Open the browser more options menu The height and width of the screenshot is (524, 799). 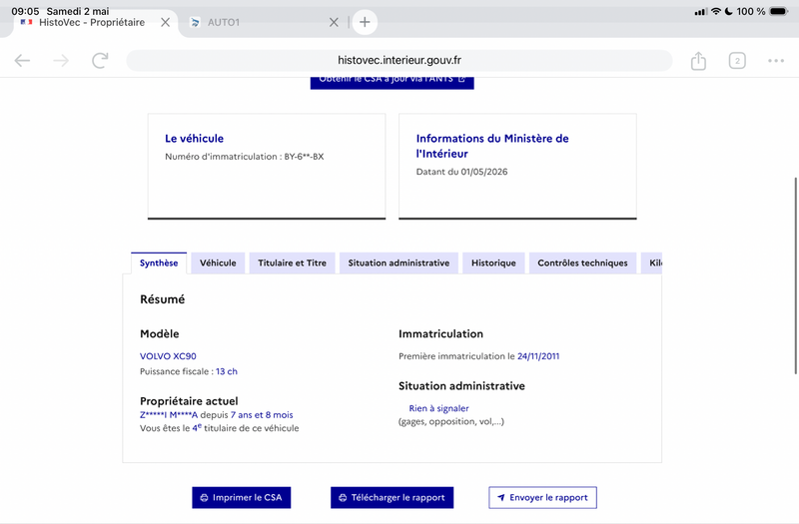[x=776, y=61]
